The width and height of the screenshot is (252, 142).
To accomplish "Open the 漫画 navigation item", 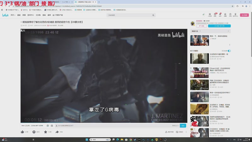I will point(44,15).
